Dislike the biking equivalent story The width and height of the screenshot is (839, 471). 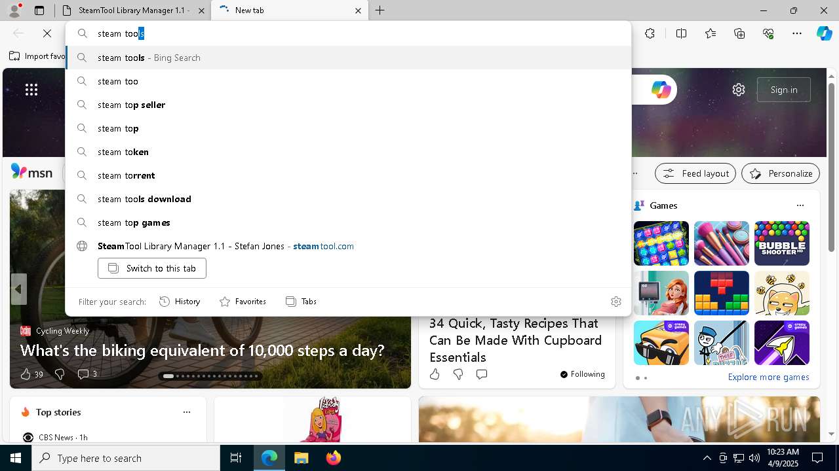tap(60, 374)
